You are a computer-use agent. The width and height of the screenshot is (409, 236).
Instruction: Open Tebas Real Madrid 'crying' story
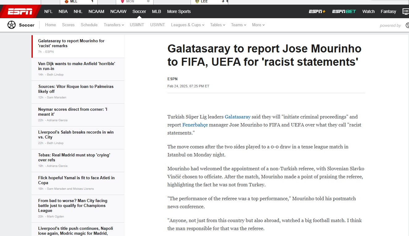tap(74, 157)
